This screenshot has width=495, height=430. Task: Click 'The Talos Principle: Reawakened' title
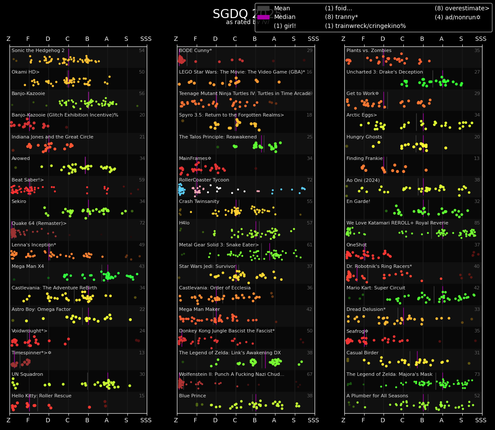218,137
